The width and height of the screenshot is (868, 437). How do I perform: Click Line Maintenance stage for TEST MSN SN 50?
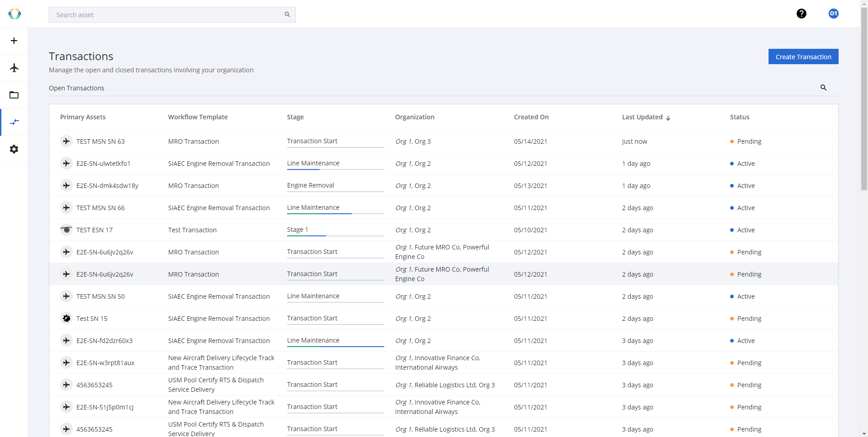[313, 296]
